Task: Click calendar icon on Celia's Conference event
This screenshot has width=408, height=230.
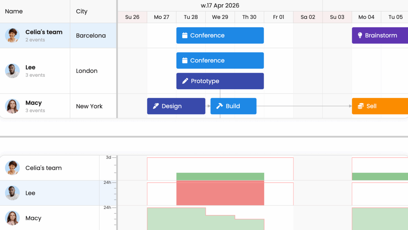Action: click(x=185, y=36)
